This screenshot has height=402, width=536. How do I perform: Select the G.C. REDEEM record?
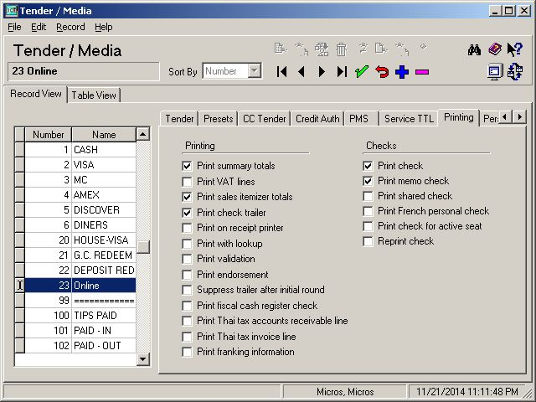point(80,255)
